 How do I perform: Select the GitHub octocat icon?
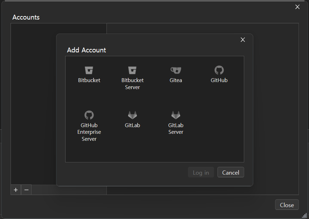[219, 70]
